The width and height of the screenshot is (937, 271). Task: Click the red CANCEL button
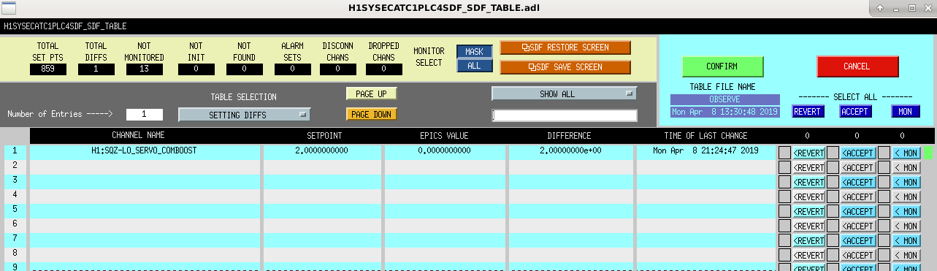pyautogui.click(x=857, y=66)
